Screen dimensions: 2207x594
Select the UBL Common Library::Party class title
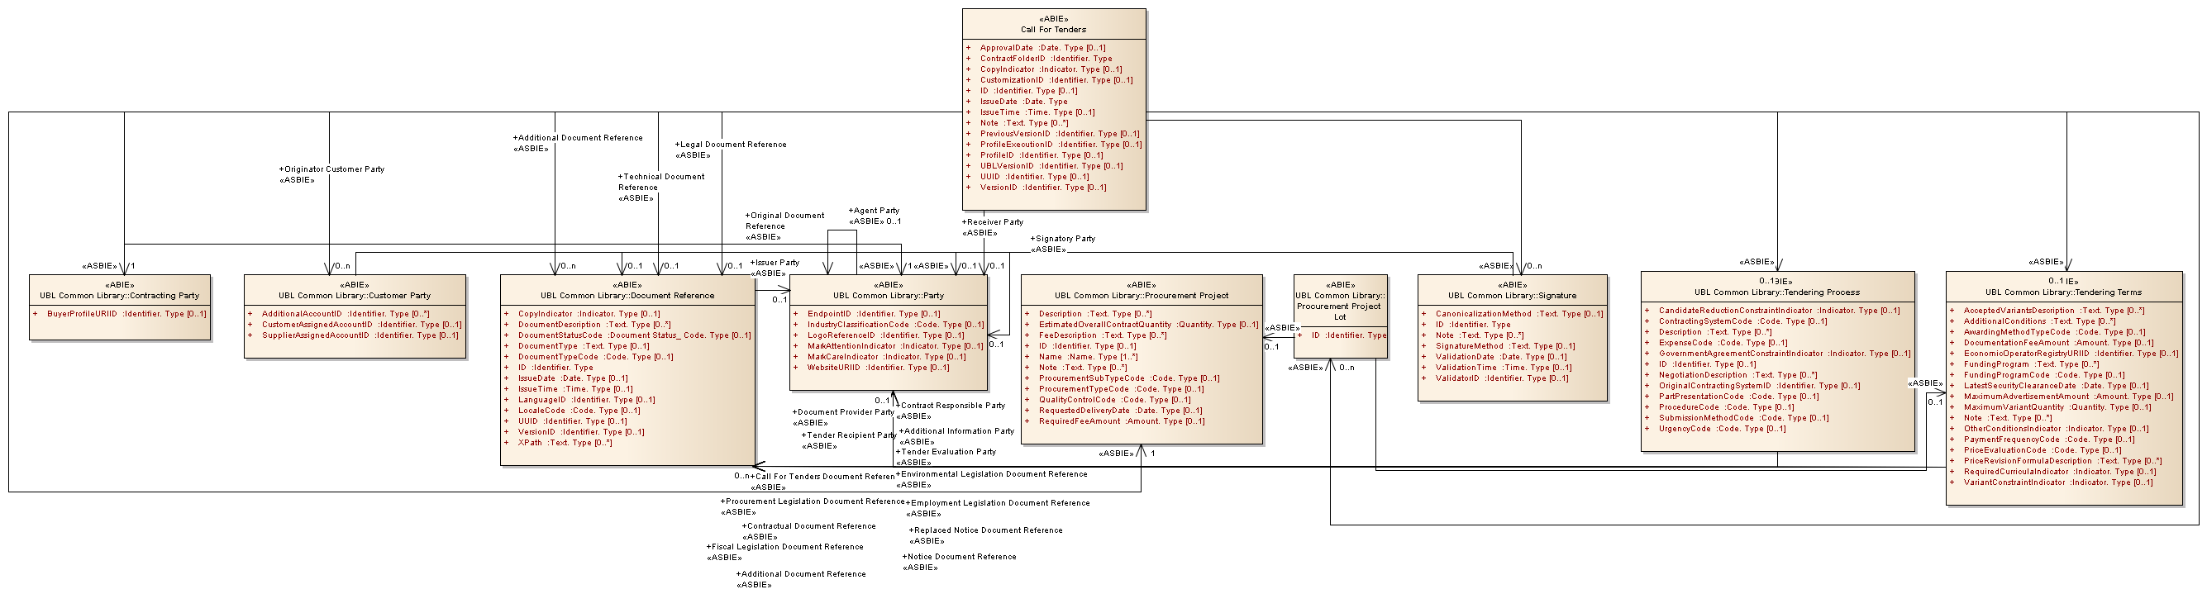click(x=889, y=295)
